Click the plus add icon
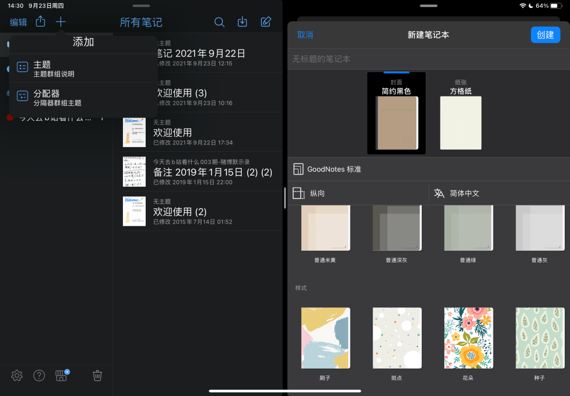Screen dimensions: 570x396 click(x=61, y=22)
